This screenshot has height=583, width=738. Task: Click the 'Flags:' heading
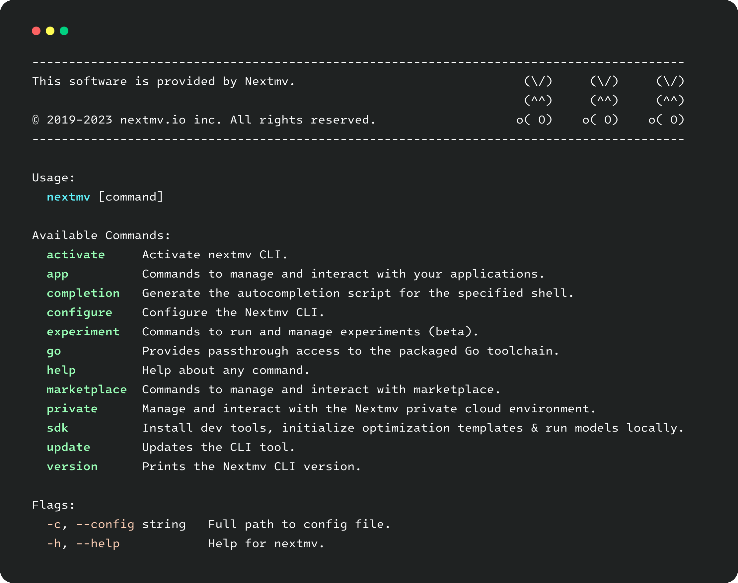click(x=53, y=505)
